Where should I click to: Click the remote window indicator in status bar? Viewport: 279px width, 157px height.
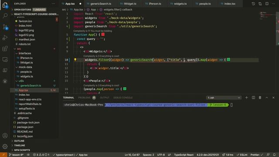3,155
